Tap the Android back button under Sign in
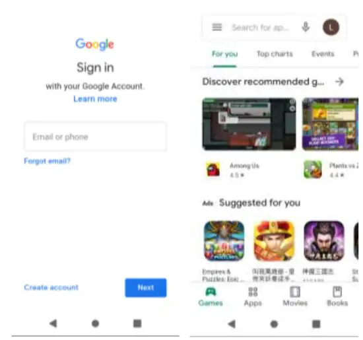Screen dimensions: 363x340 click(x=53, y=323)
